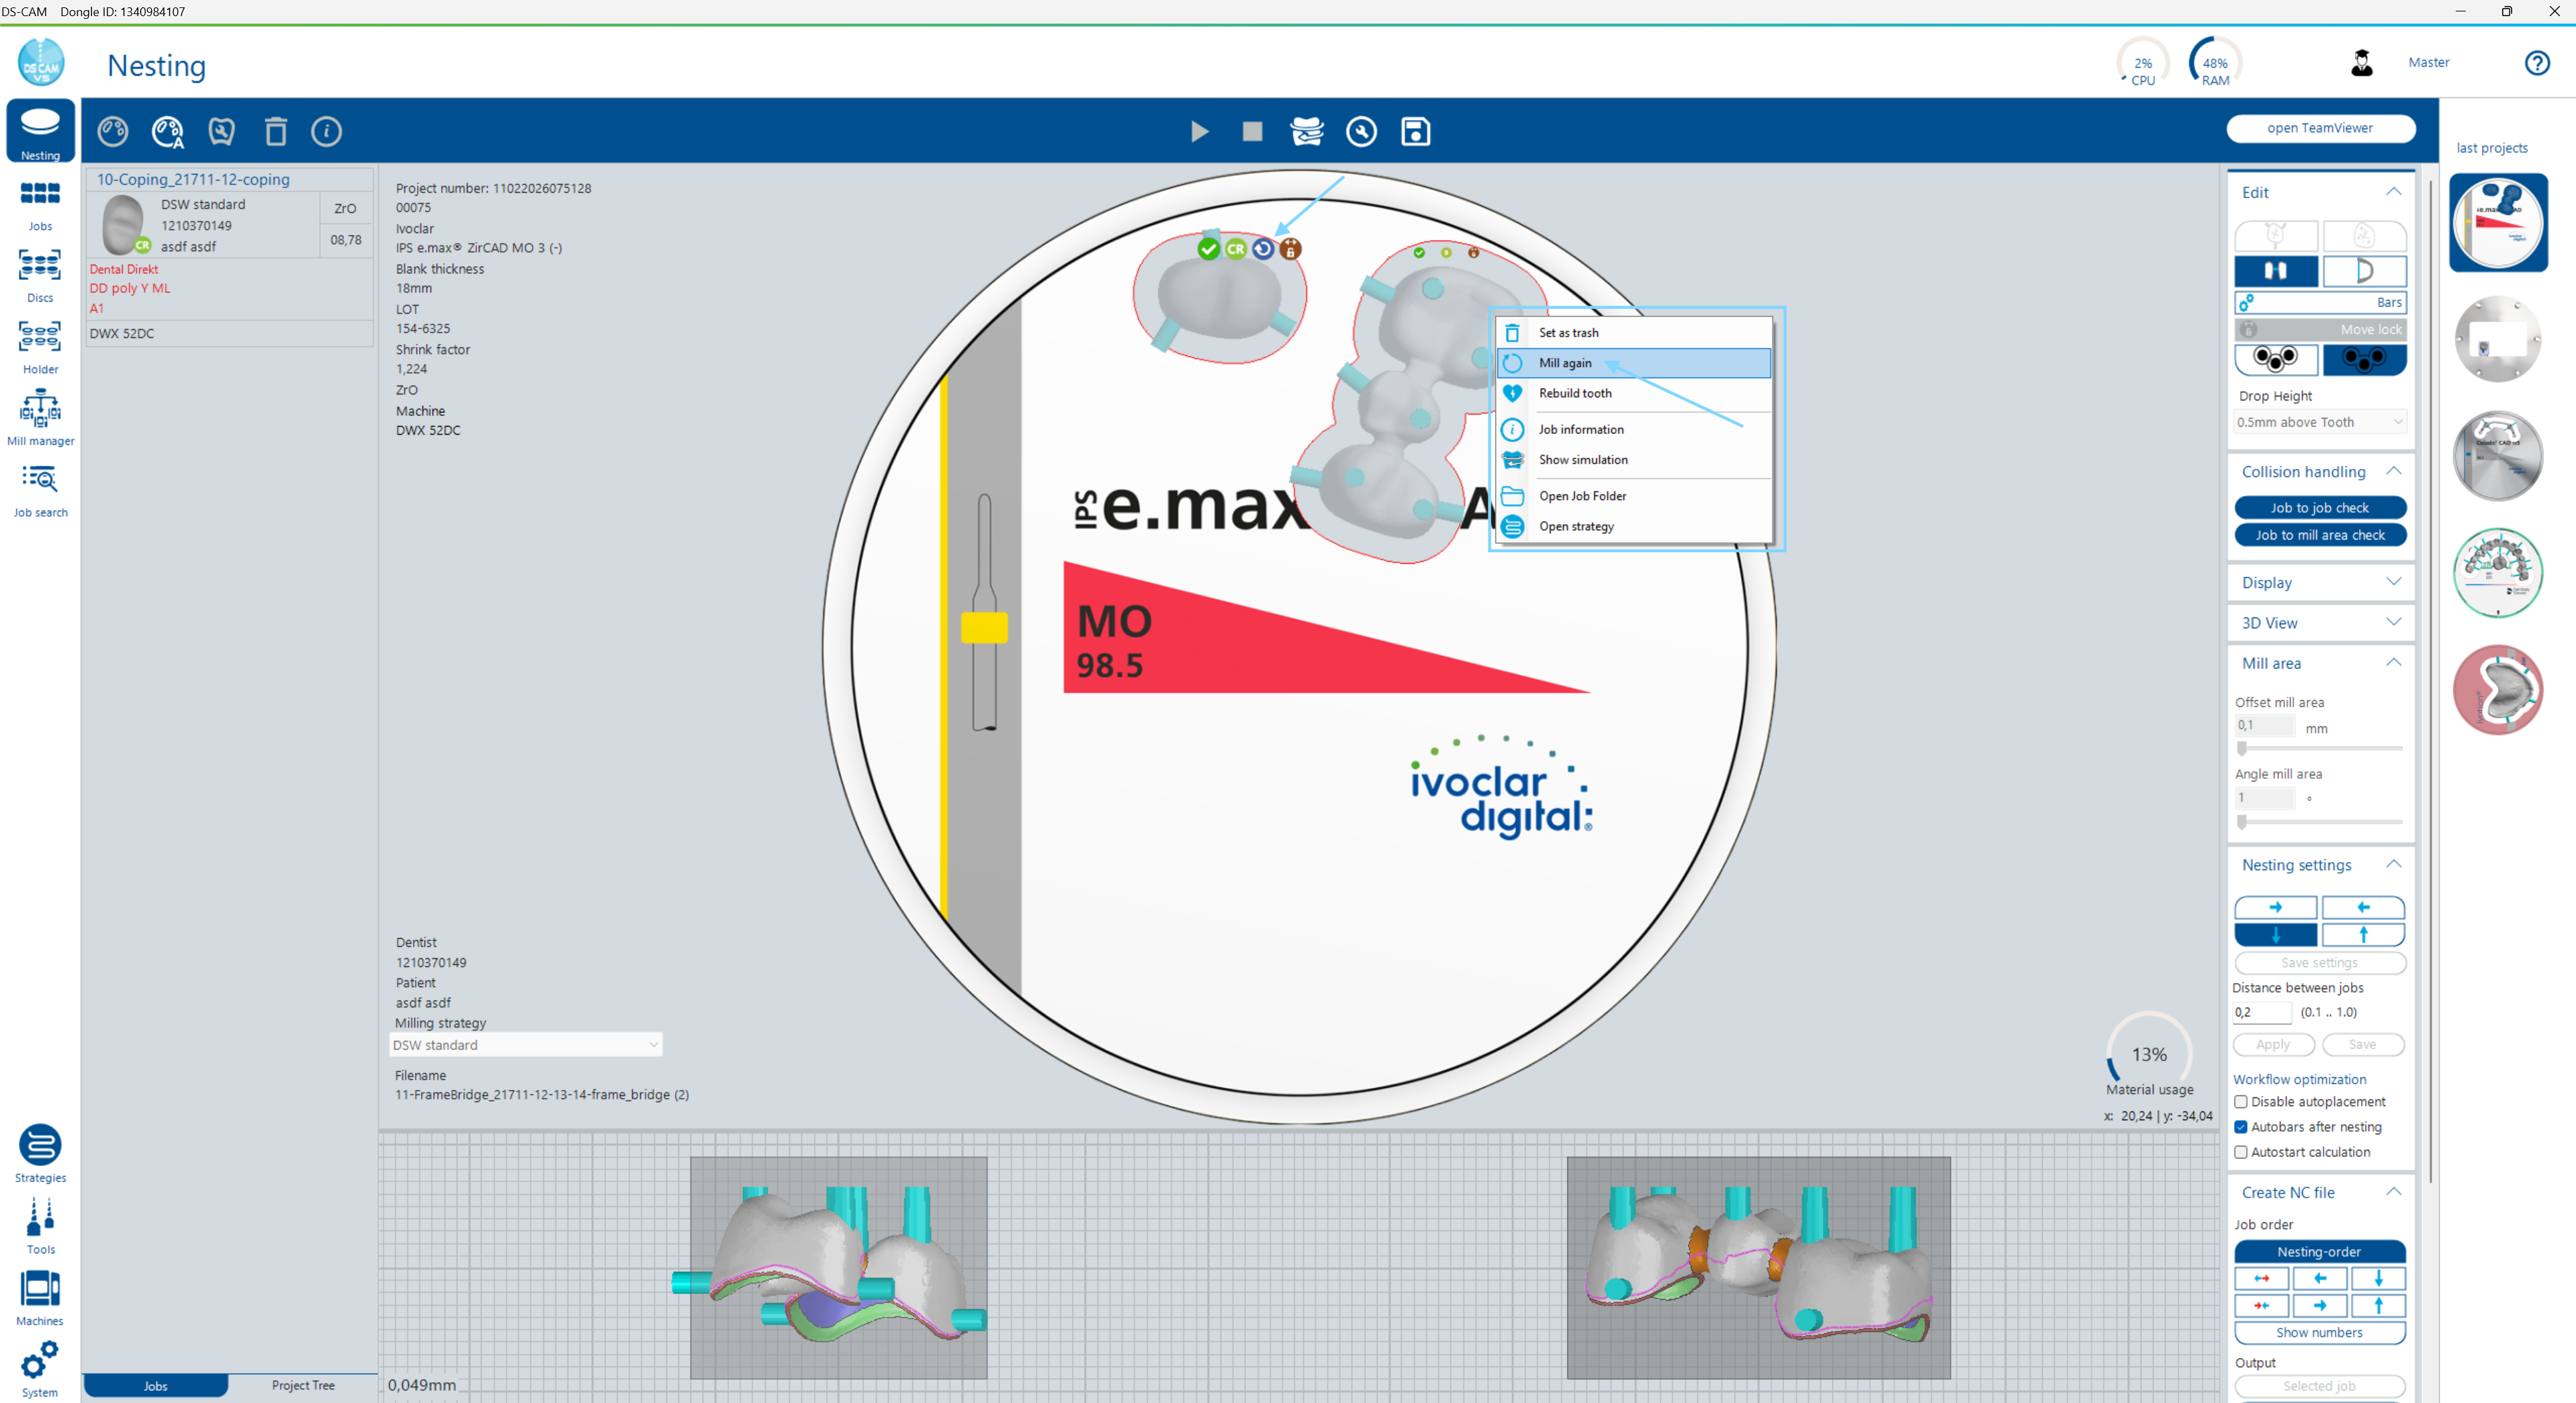Open the Drop Height dropdown

[x=2319, y=422]
